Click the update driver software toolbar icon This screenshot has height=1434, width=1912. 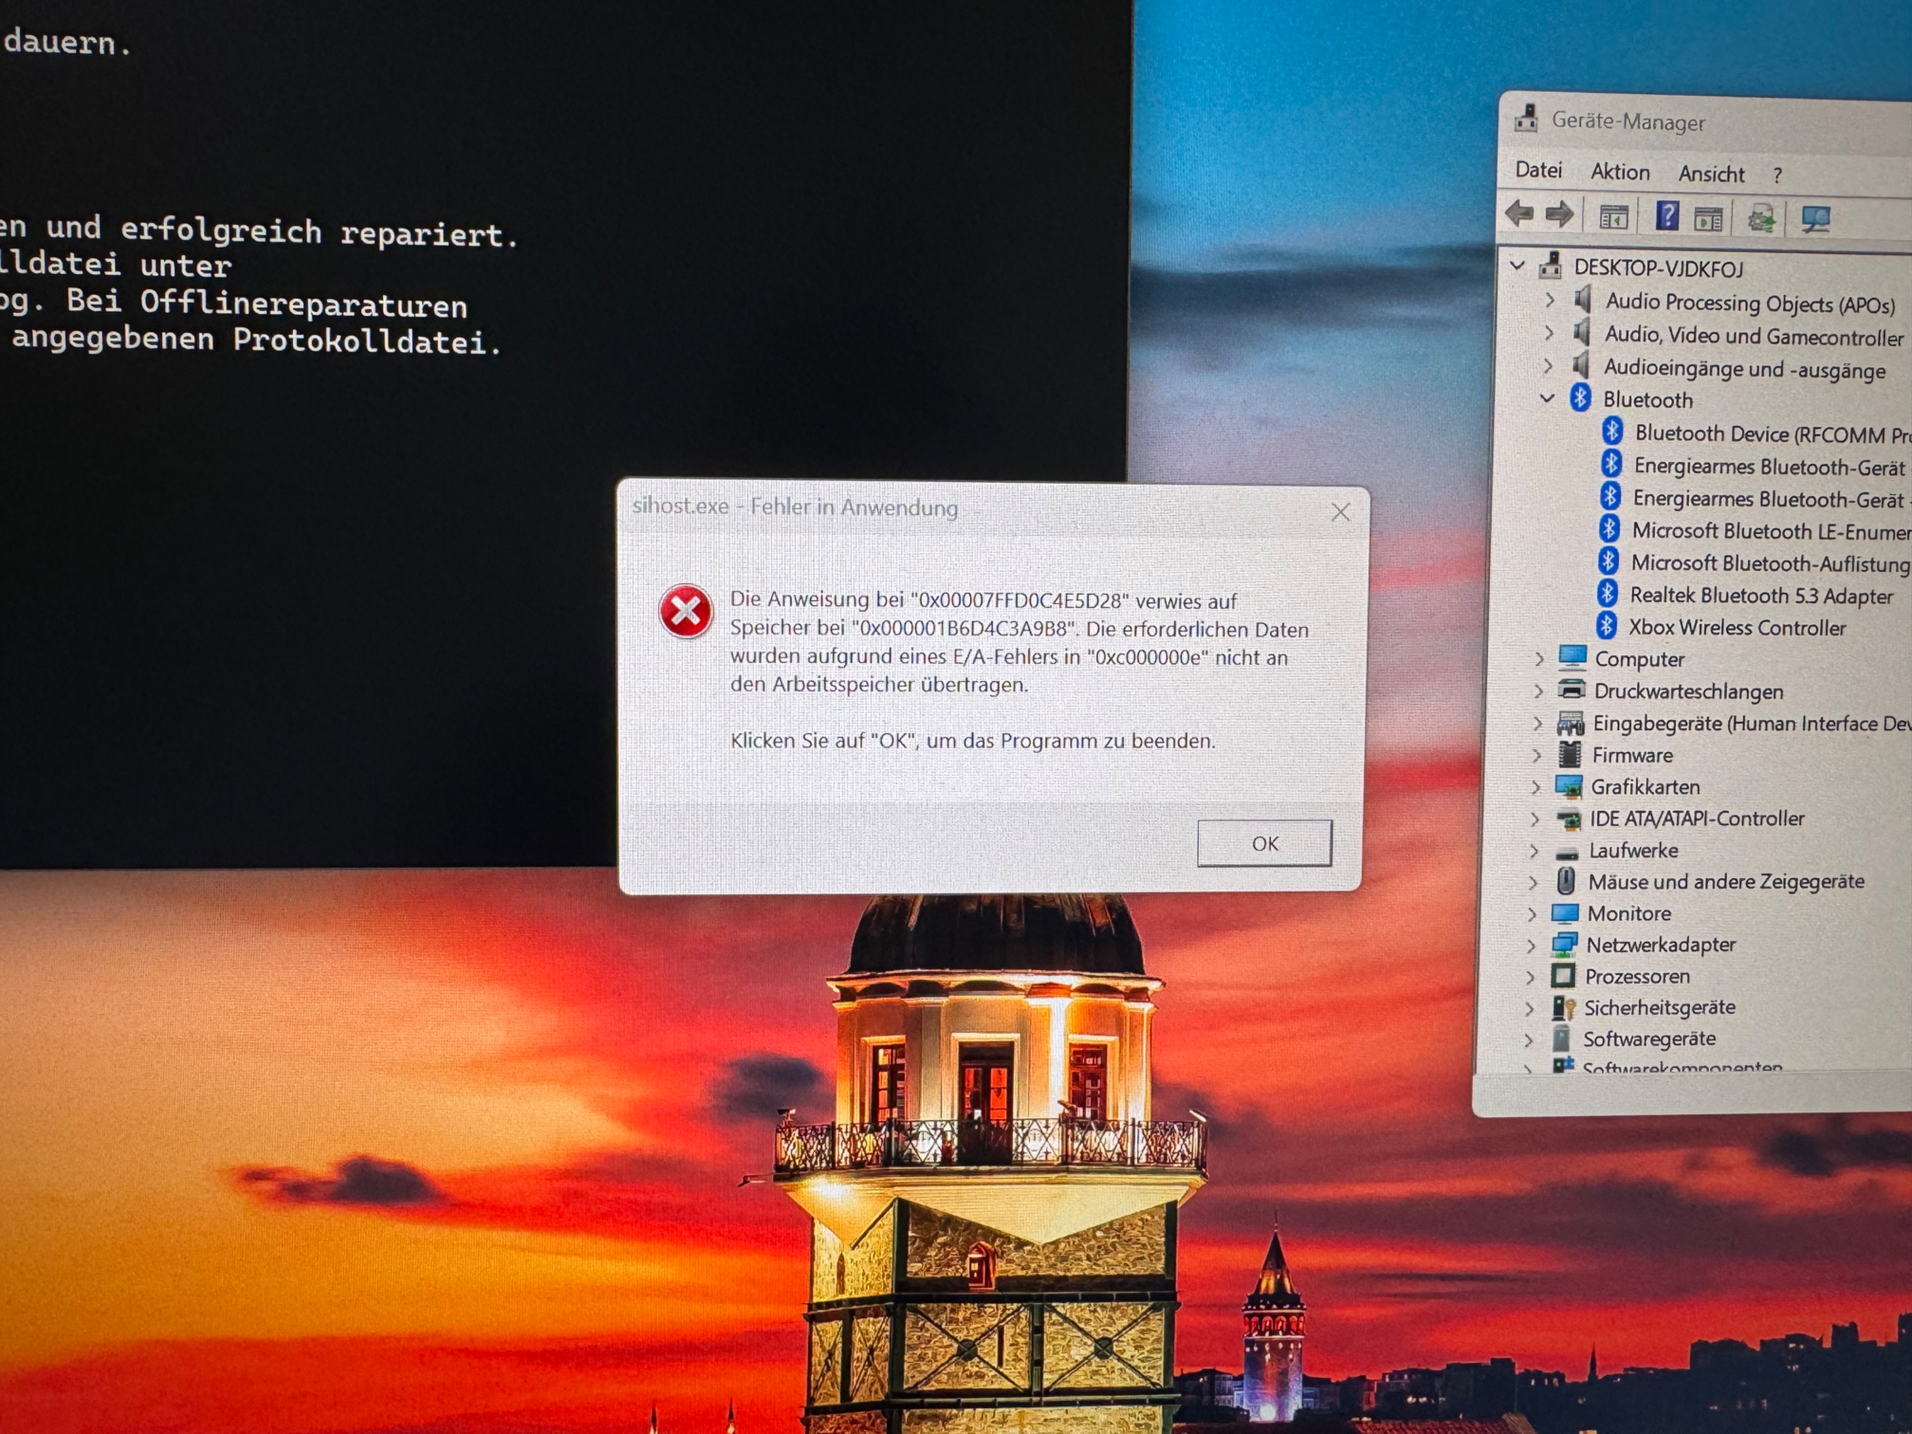[1761, 219]
